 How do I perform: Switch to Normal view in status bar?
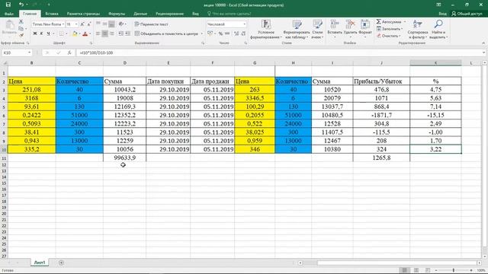click(405, 270)
